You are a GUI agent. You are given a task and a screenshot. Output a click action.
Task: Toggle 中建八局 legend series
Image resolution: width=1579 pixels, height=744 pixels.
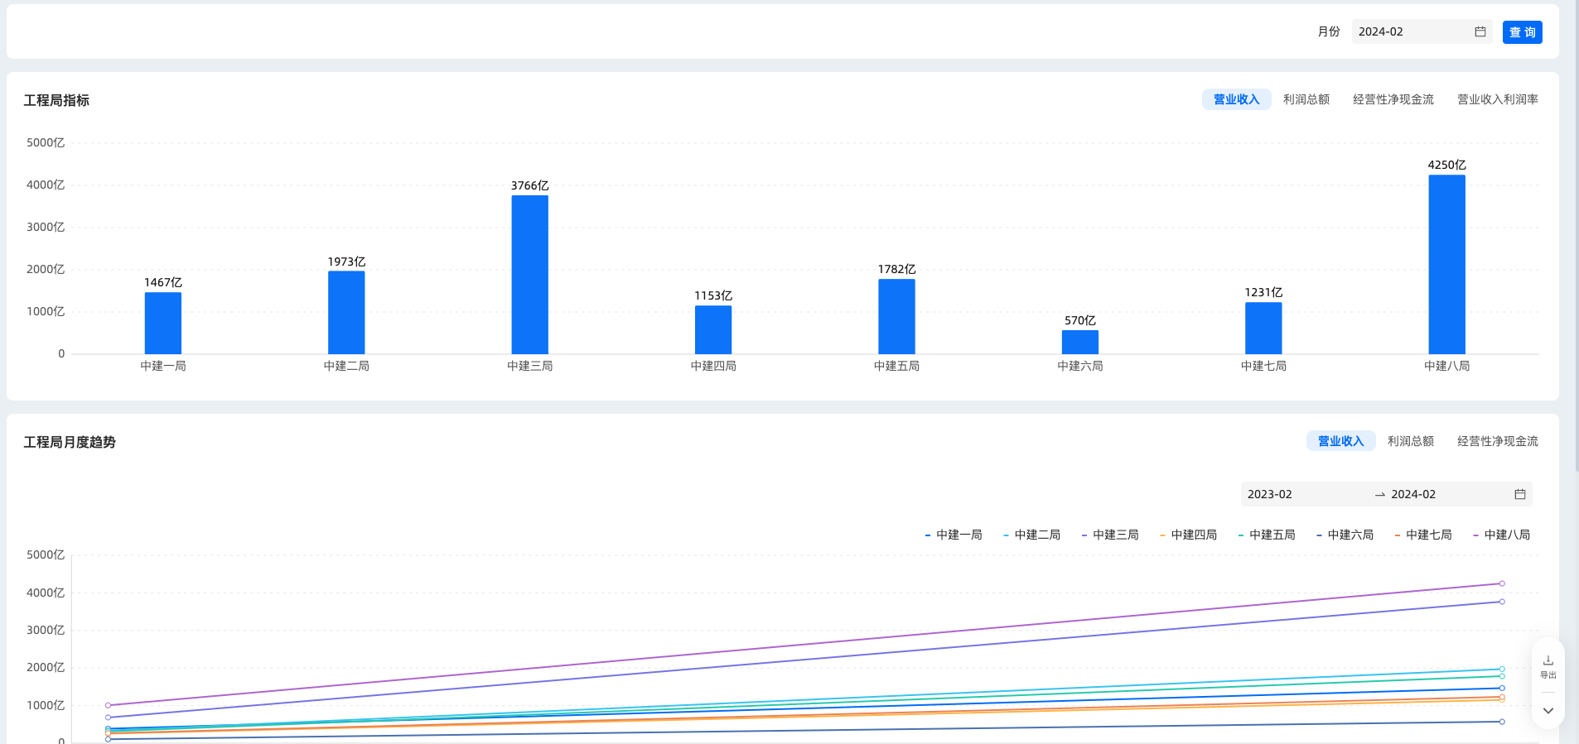click(x=1501, y=535)
